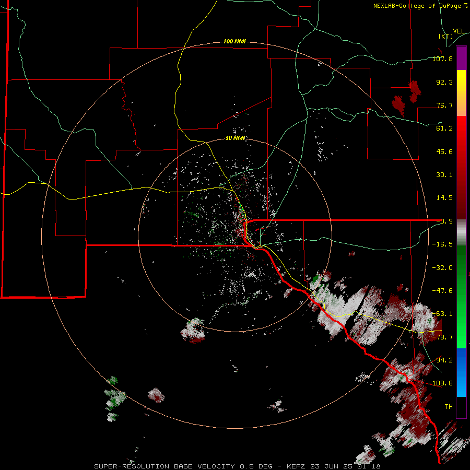Screen dimensions: 470x470
Task: Click the 50 NMI range ring label
Action: coord(236,138)
